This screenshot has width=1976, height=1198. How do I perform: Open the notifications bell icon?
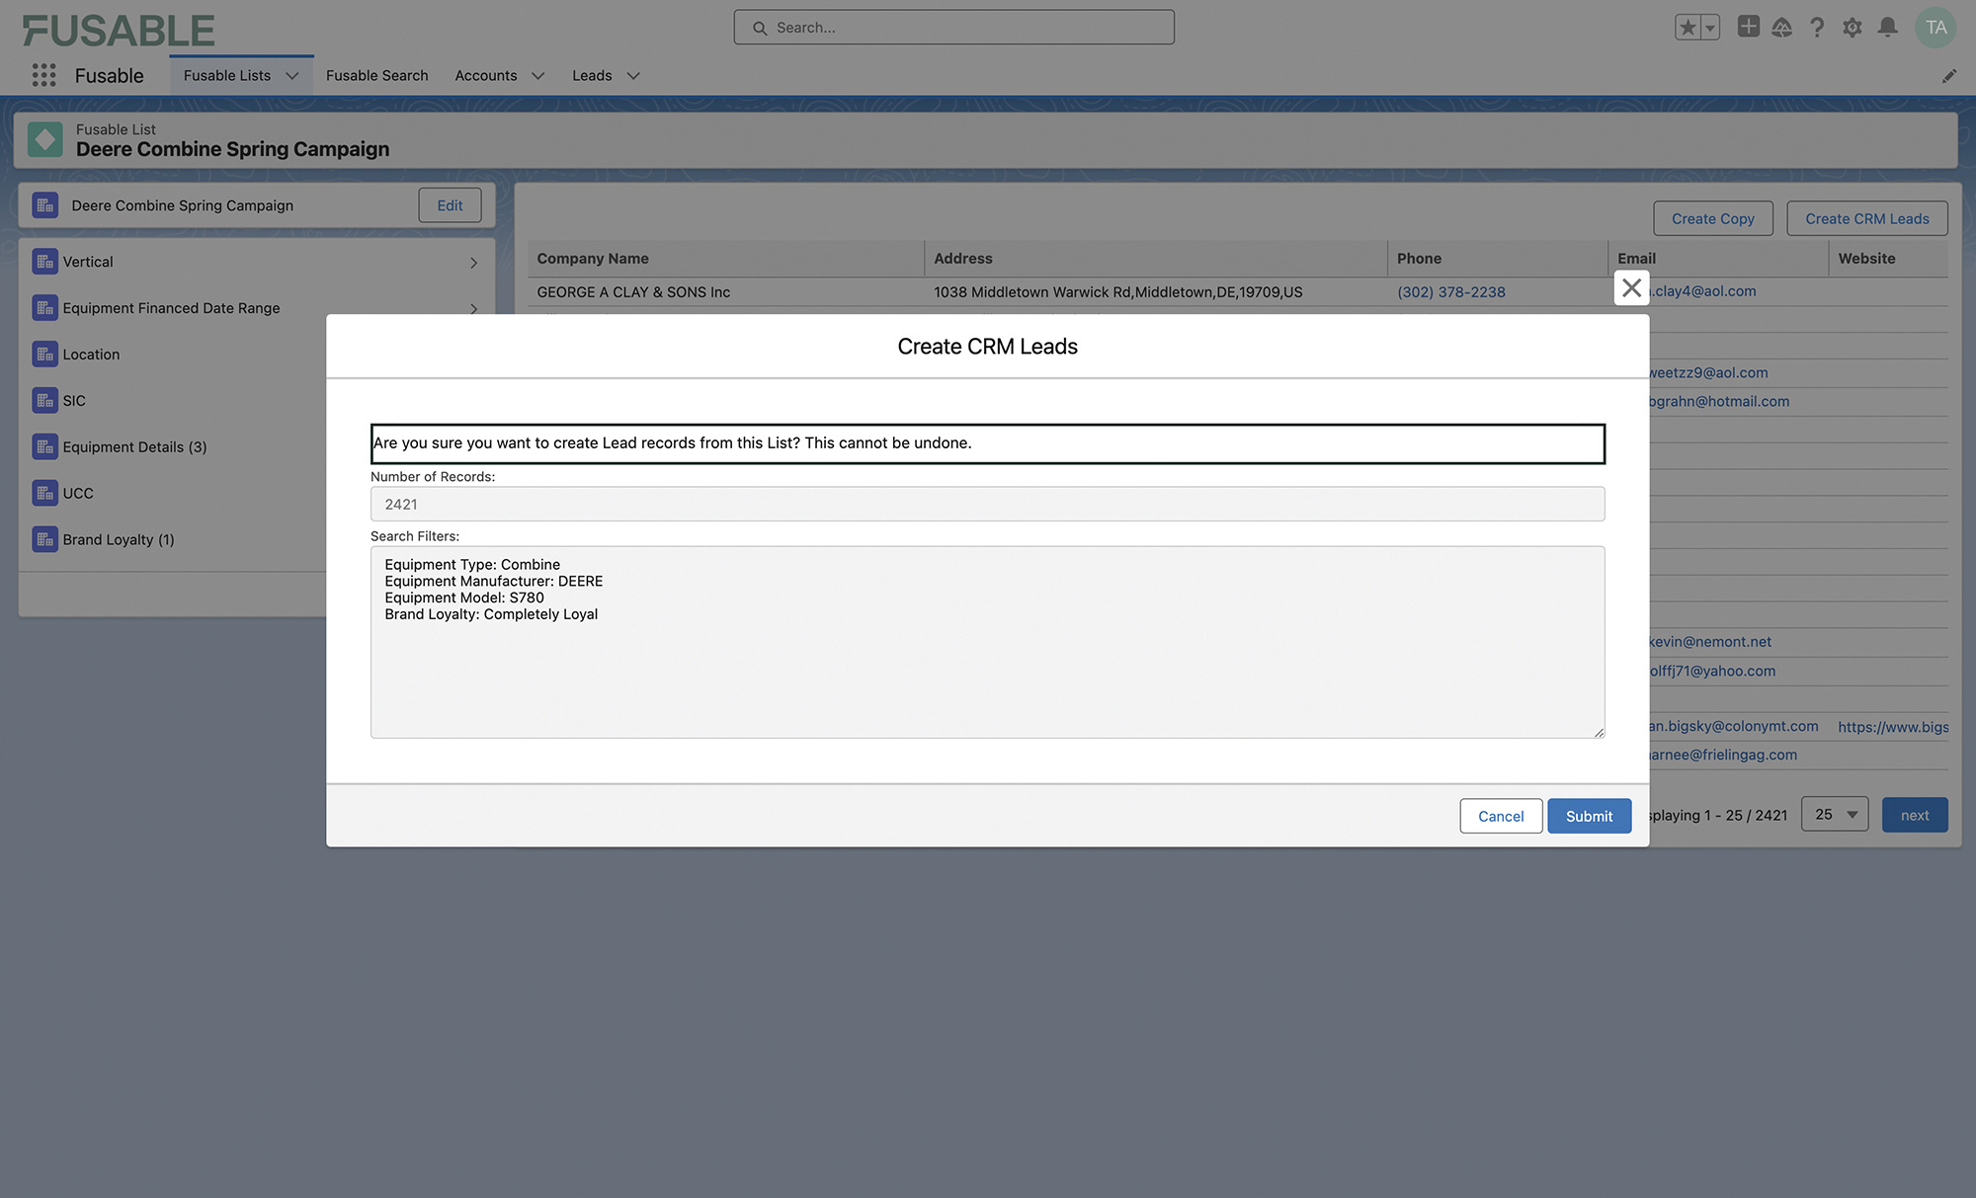click(x=1887, y=27)
